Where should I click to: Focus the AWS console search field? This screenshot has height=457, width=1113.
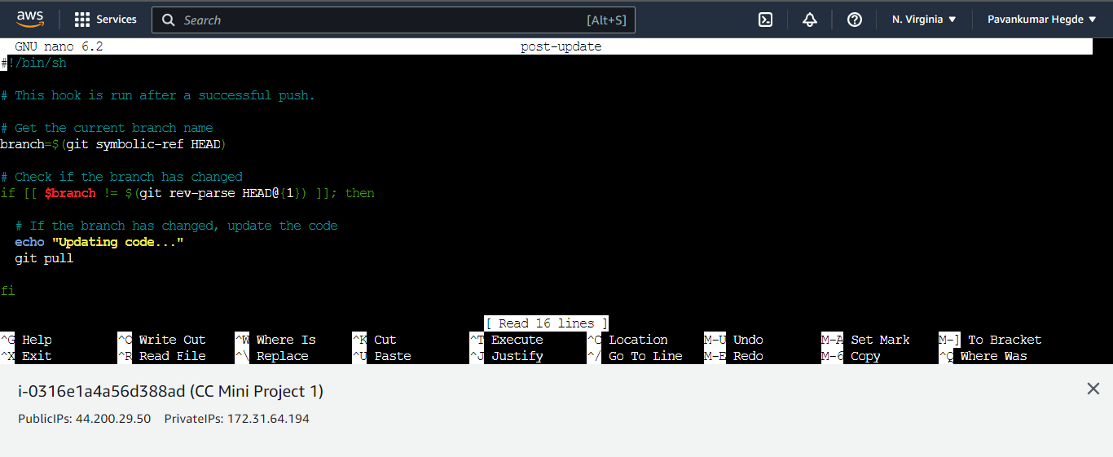coord(393,20)
